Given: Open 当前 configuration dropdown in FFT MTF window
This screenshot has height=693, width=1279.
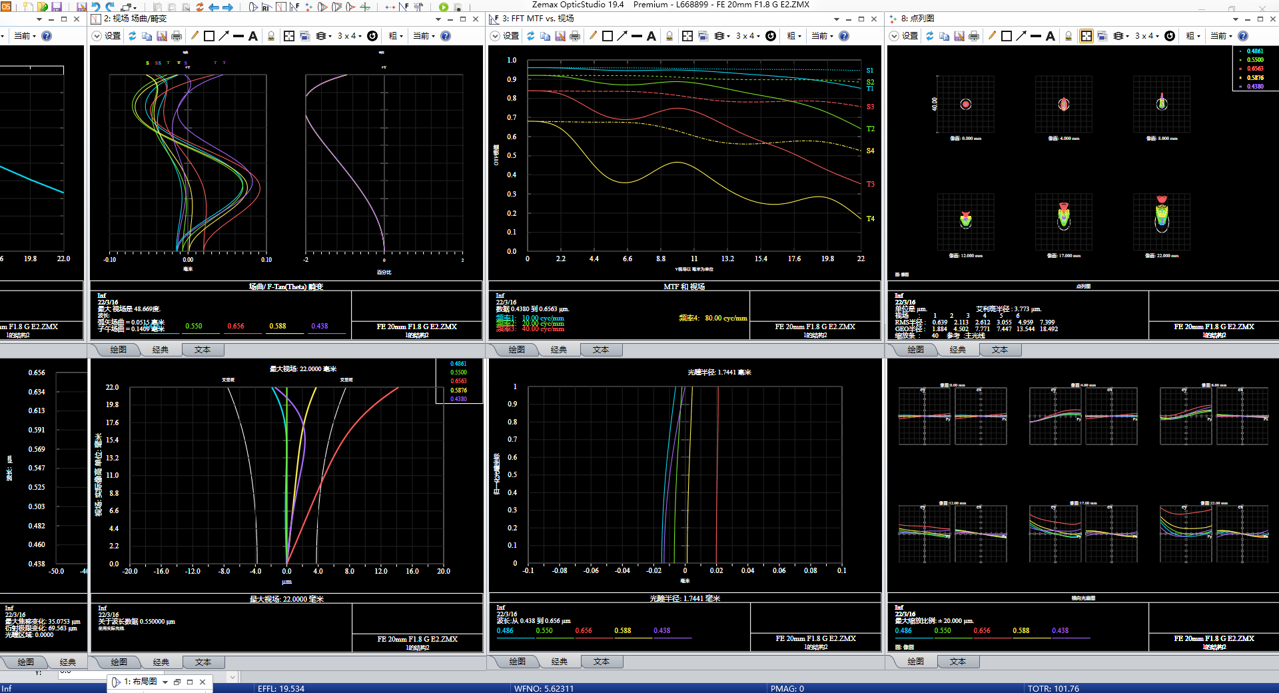Looking at the screenshot, I should click(822, 36).
